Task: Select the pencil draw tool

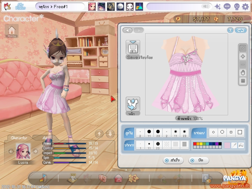Action: coord(243,48)
